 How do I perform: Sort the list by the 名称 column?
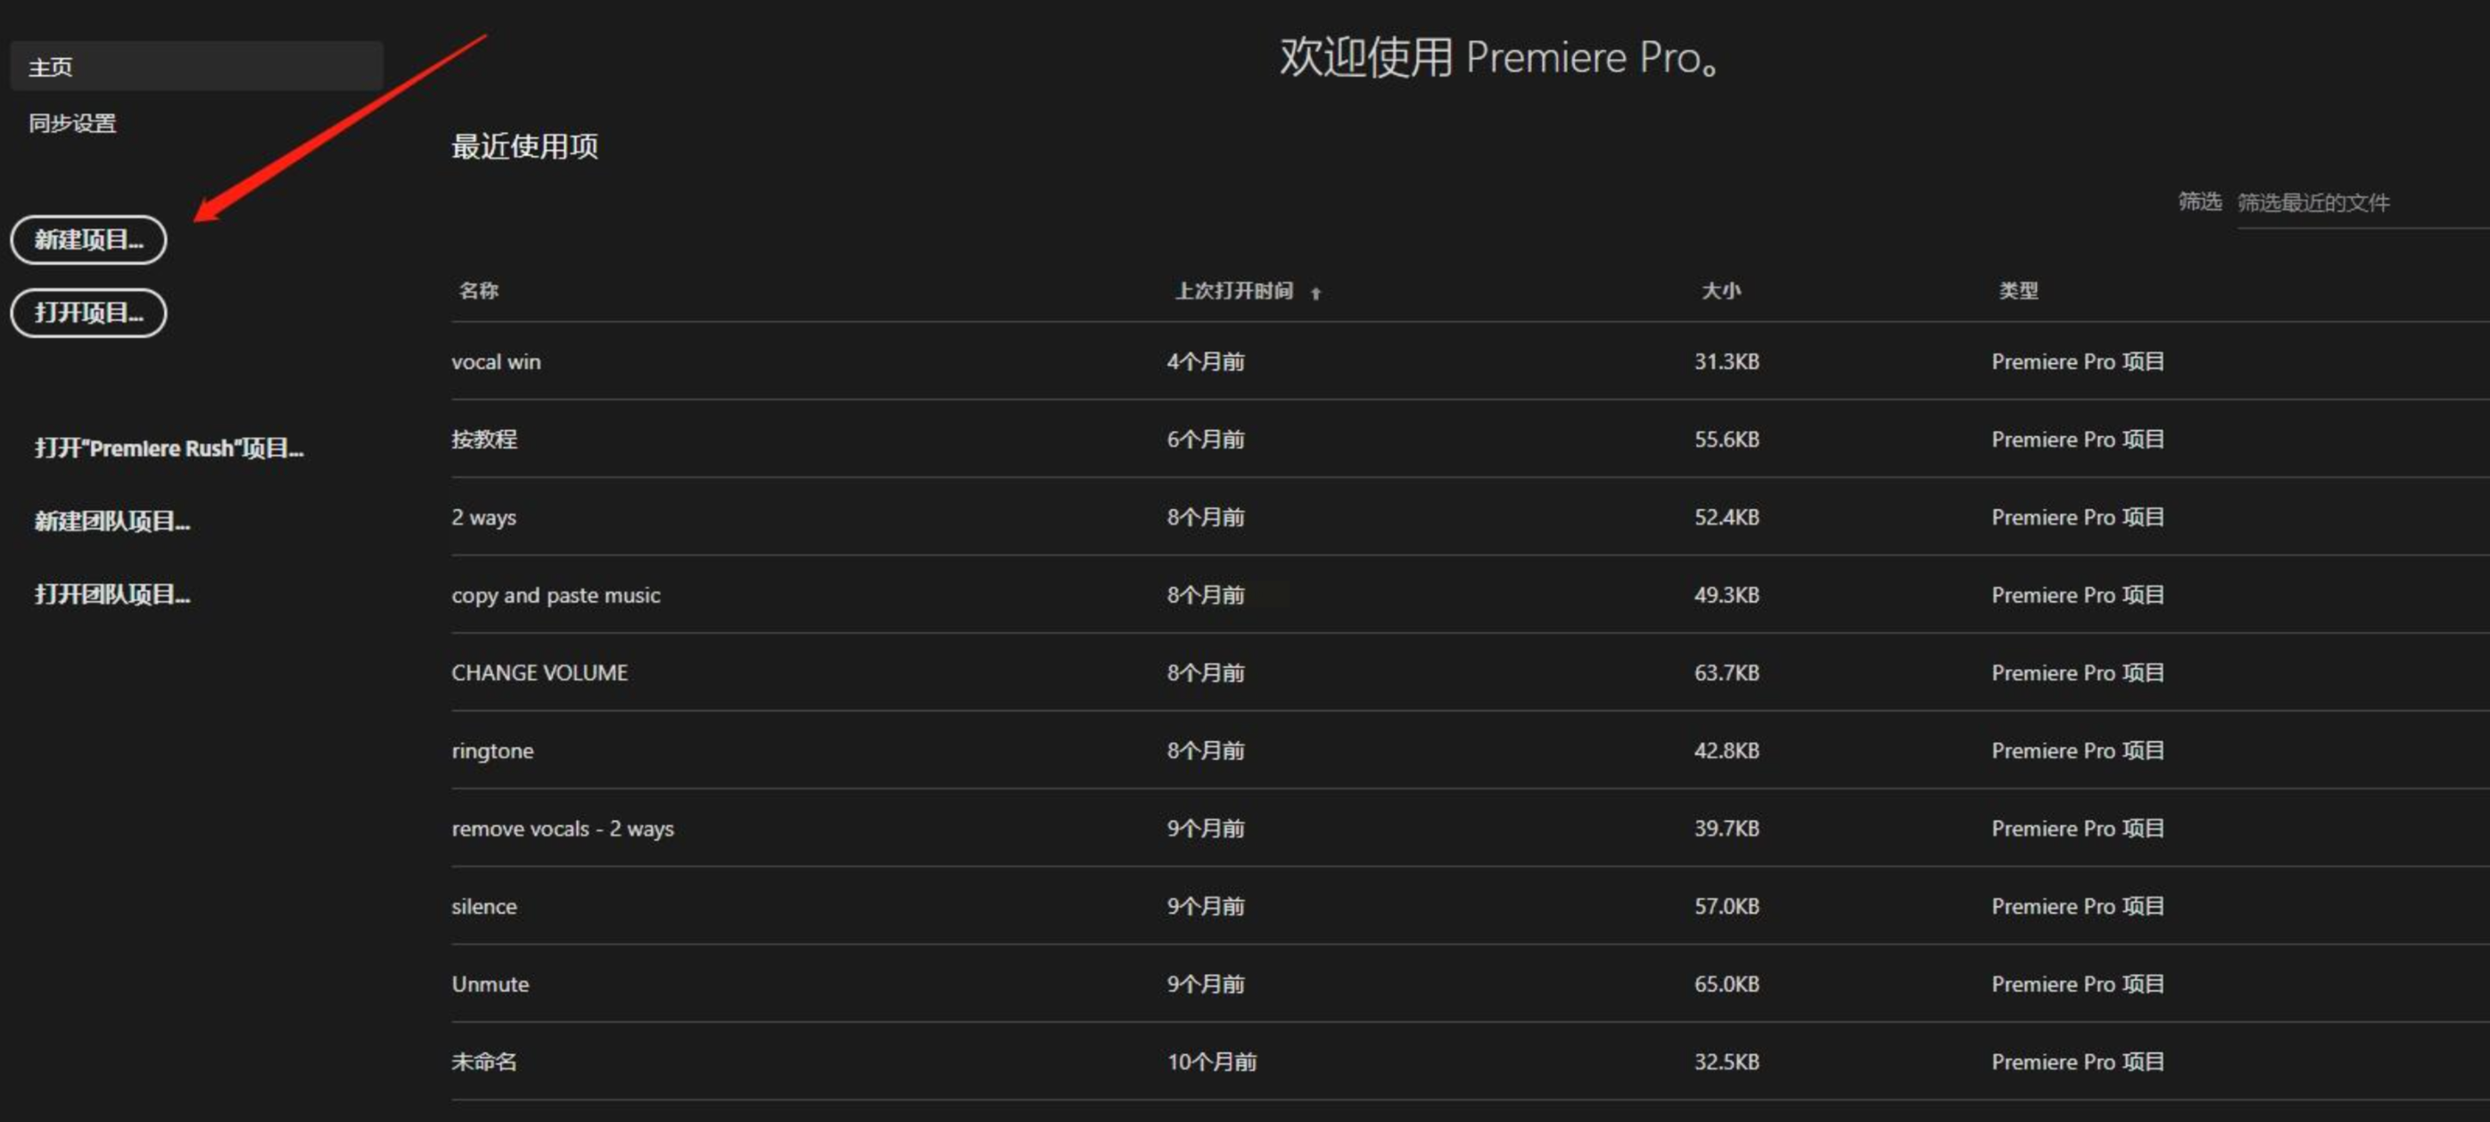[479, 291]
